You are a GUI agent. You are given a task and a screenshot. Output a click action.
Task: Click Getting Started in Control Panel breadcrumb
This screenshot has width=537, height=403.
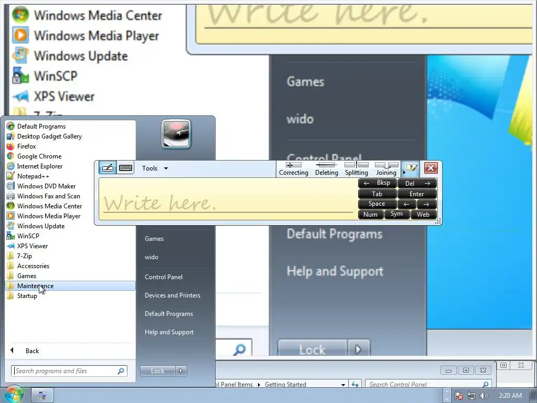tap(285, 385)
